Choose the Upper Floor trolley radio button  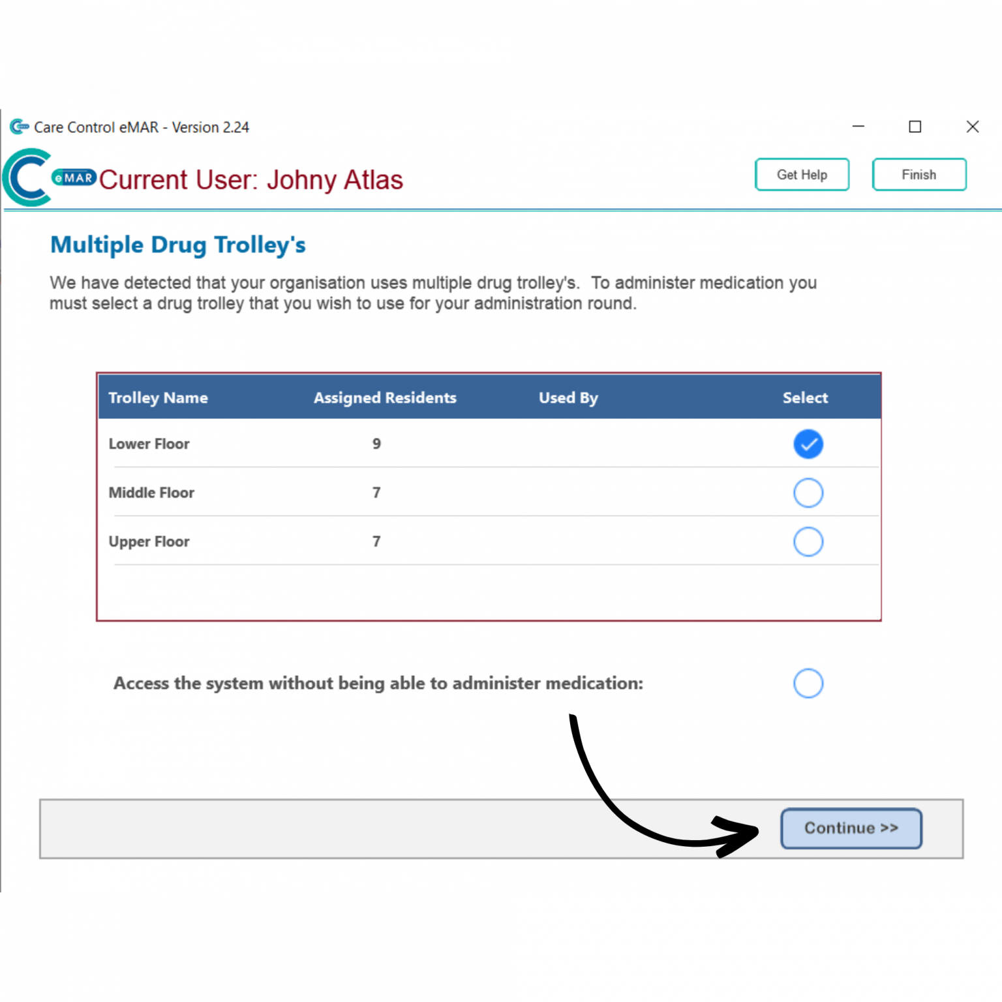(x=808, y=542)
